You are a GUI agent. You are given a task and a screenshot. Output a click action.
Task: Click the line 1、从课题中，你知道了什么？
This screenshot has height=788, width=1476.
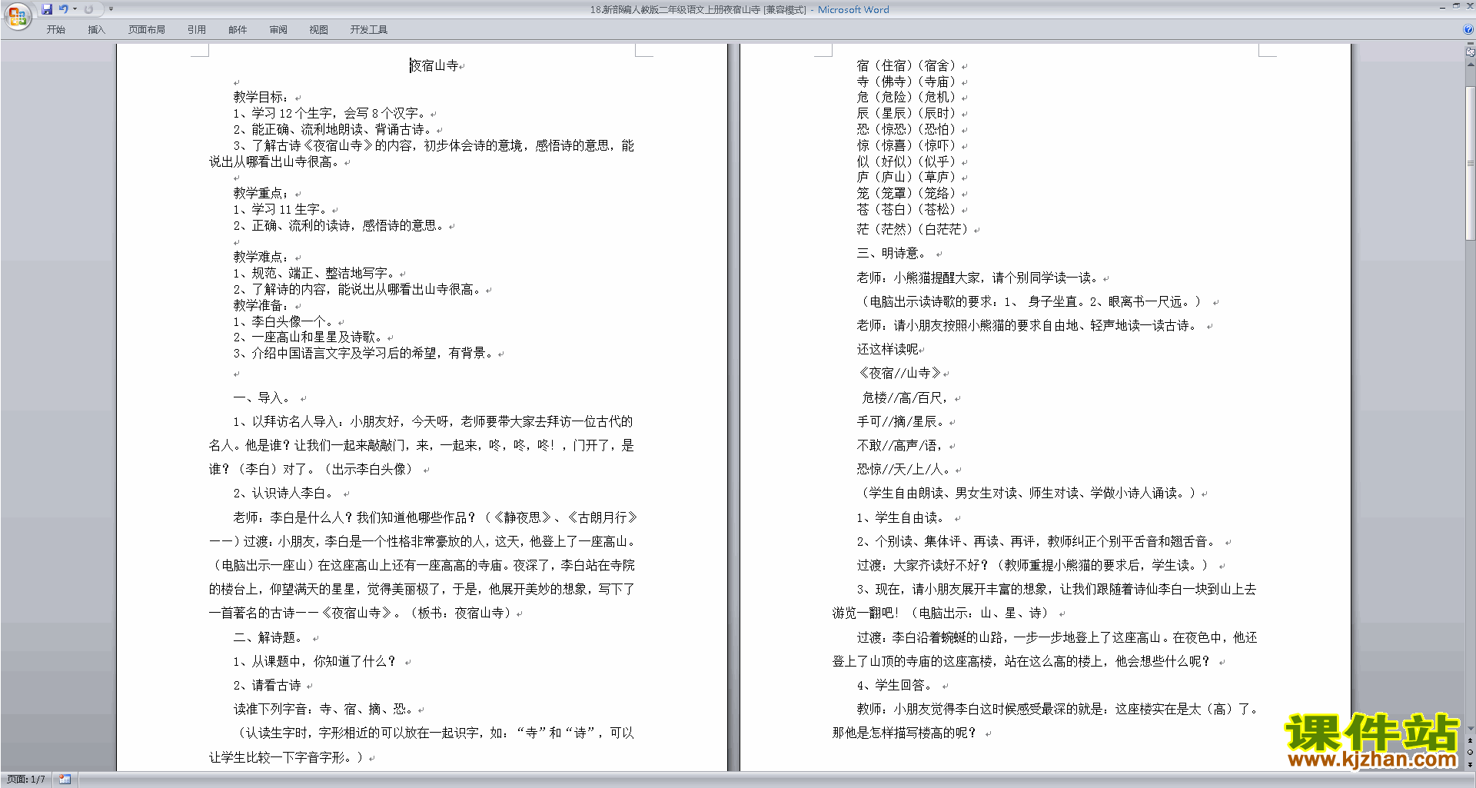pos(316,661)
